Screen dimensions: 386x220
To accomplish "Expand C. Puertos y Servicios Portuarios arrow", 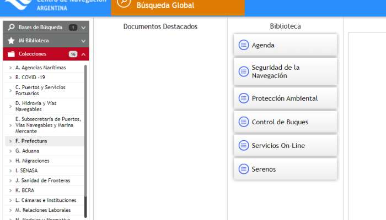I will pyautogui.click(x=10, y=91).
